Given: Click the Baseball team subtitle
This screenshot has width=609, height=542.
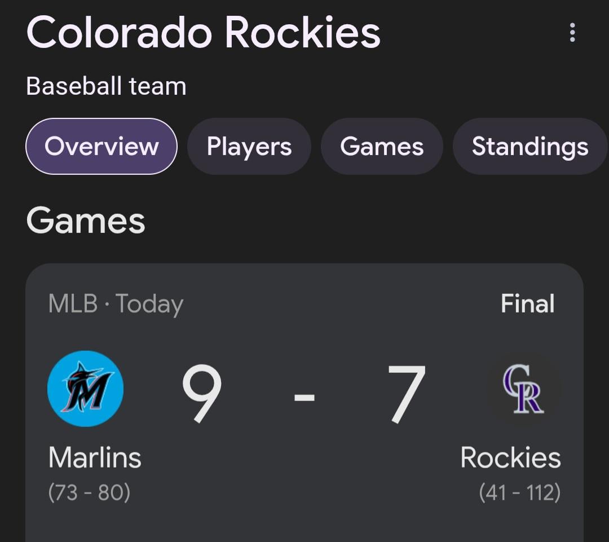Looking at the screenshot, I should tap(106, 86).
